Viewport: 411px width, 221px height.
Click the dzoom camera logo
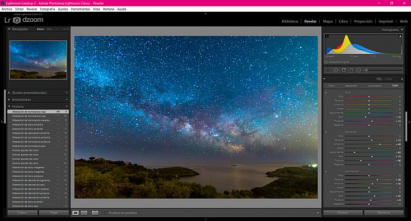(17, 20)
